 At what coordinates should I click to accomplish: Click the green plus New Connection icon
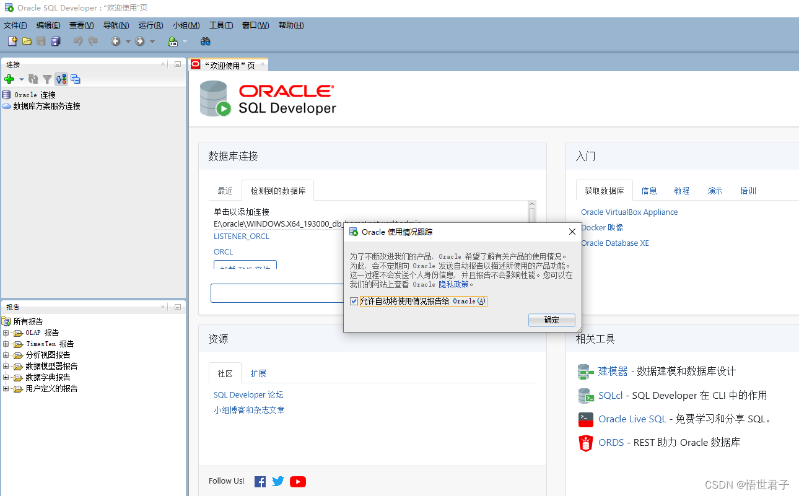(9, 79)
